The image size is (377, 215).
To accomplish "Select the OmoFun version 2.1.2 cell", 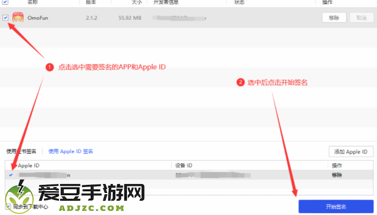I will 92,18.
